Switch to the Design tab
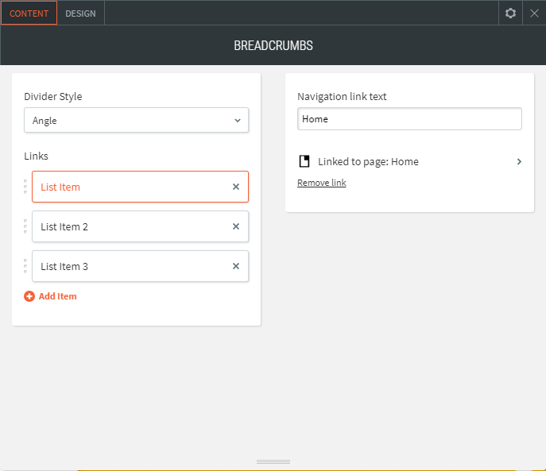This screenshot has height=471, width=546. click(80, 14)
